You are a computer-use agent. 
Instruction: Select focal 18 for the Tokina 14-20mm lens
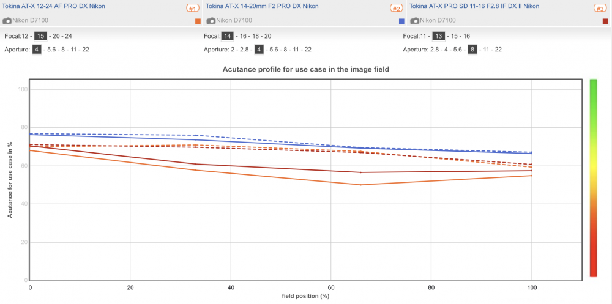click(255, 36)
